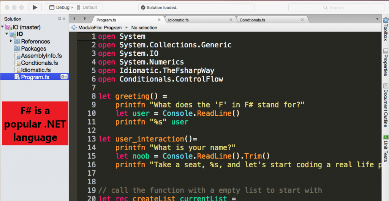Select the Default run target
389x201 pixels.
87,8
